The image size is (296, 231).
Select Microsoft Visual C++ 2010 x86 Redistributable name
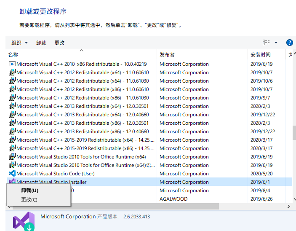coord(82,64)
